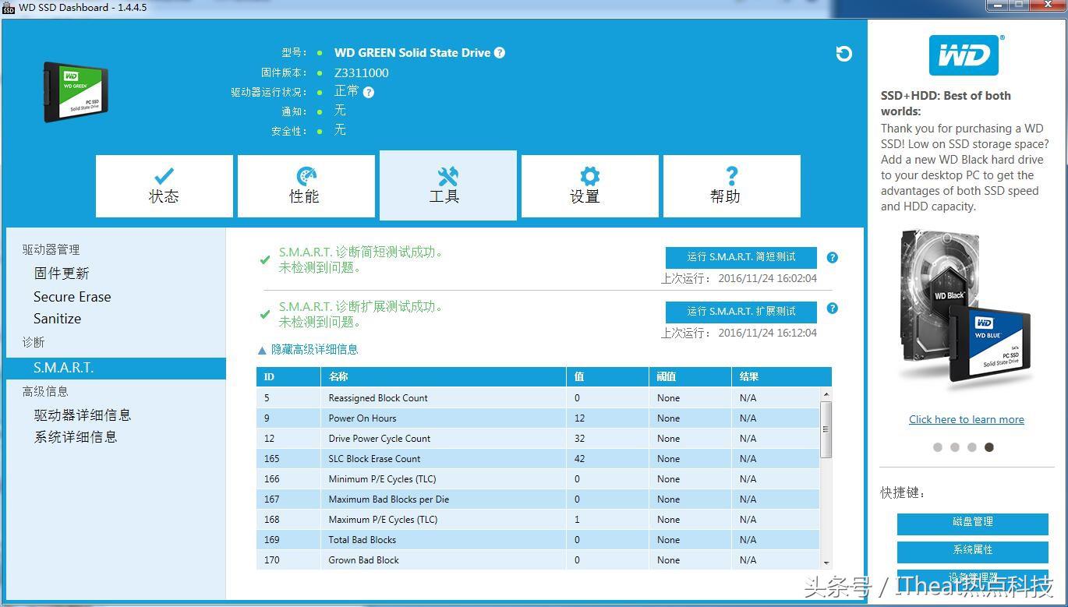Viewport: 1068px width, 607px height.
Task: Collapse advanced details via 隐藏高级详细信息
Action: pyautogui.click(x=315, y=349)
